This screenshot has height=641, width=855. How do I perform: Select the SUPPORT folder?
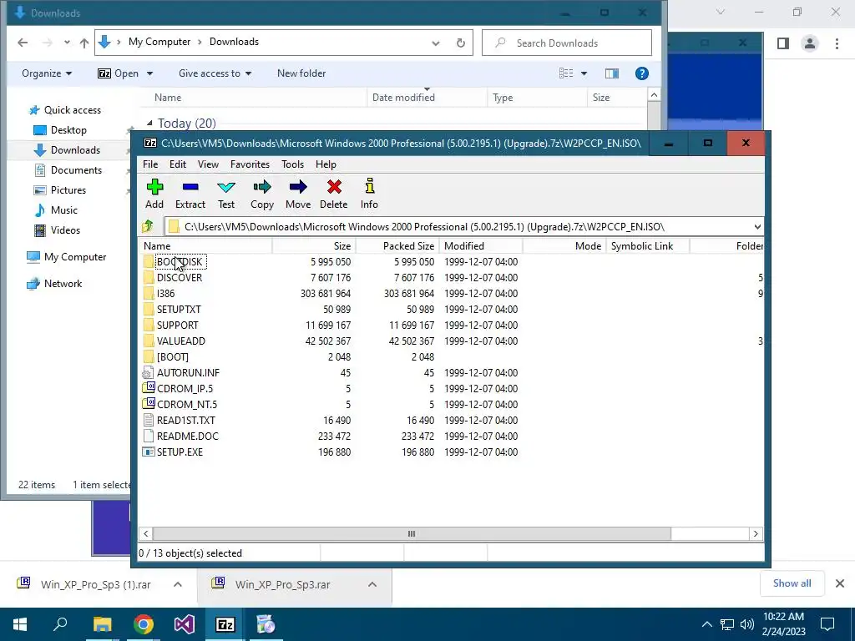(178, 325)
